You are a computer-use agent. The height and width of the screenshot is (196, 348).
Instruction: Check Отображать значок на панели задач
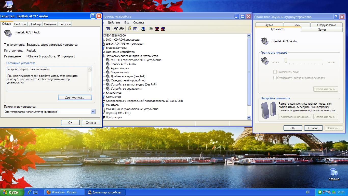[275, 78]
